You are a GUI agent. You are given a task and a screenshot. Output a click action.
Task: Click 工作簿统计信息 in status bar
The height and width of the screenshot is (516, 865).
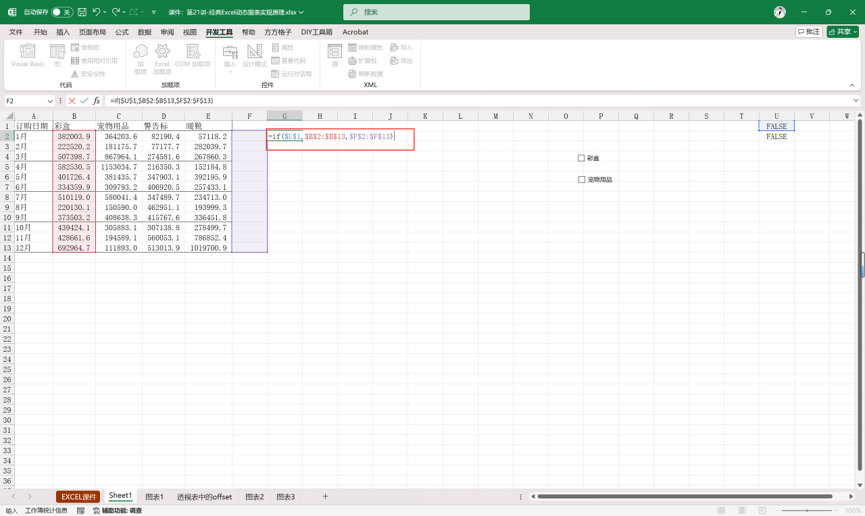point(46,511)
